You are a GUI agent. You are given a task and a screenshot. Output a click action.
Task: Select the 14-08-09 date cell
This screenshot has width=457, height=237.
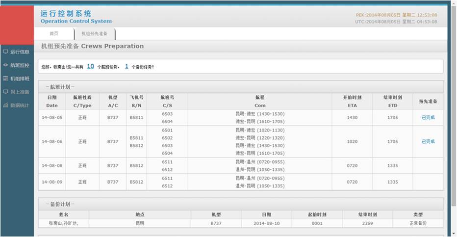tap(52, 182)
